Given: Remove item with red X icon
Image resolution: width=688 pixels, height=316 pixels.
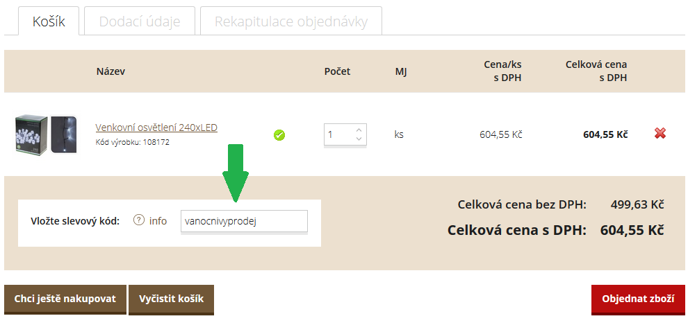Looking at the screenshot, I should point(660,134).
